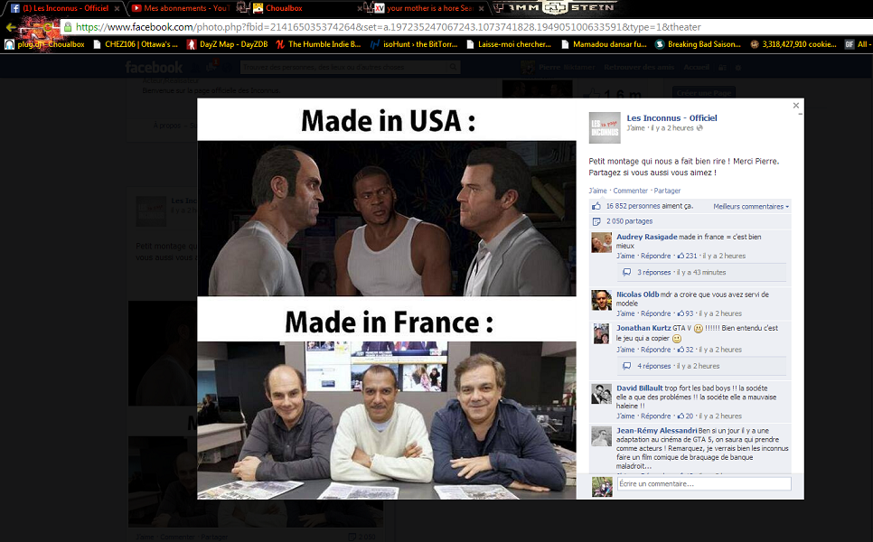Click the Partager link under the post
This screenshot has width=873, height=542.
[x=667, y=191]
